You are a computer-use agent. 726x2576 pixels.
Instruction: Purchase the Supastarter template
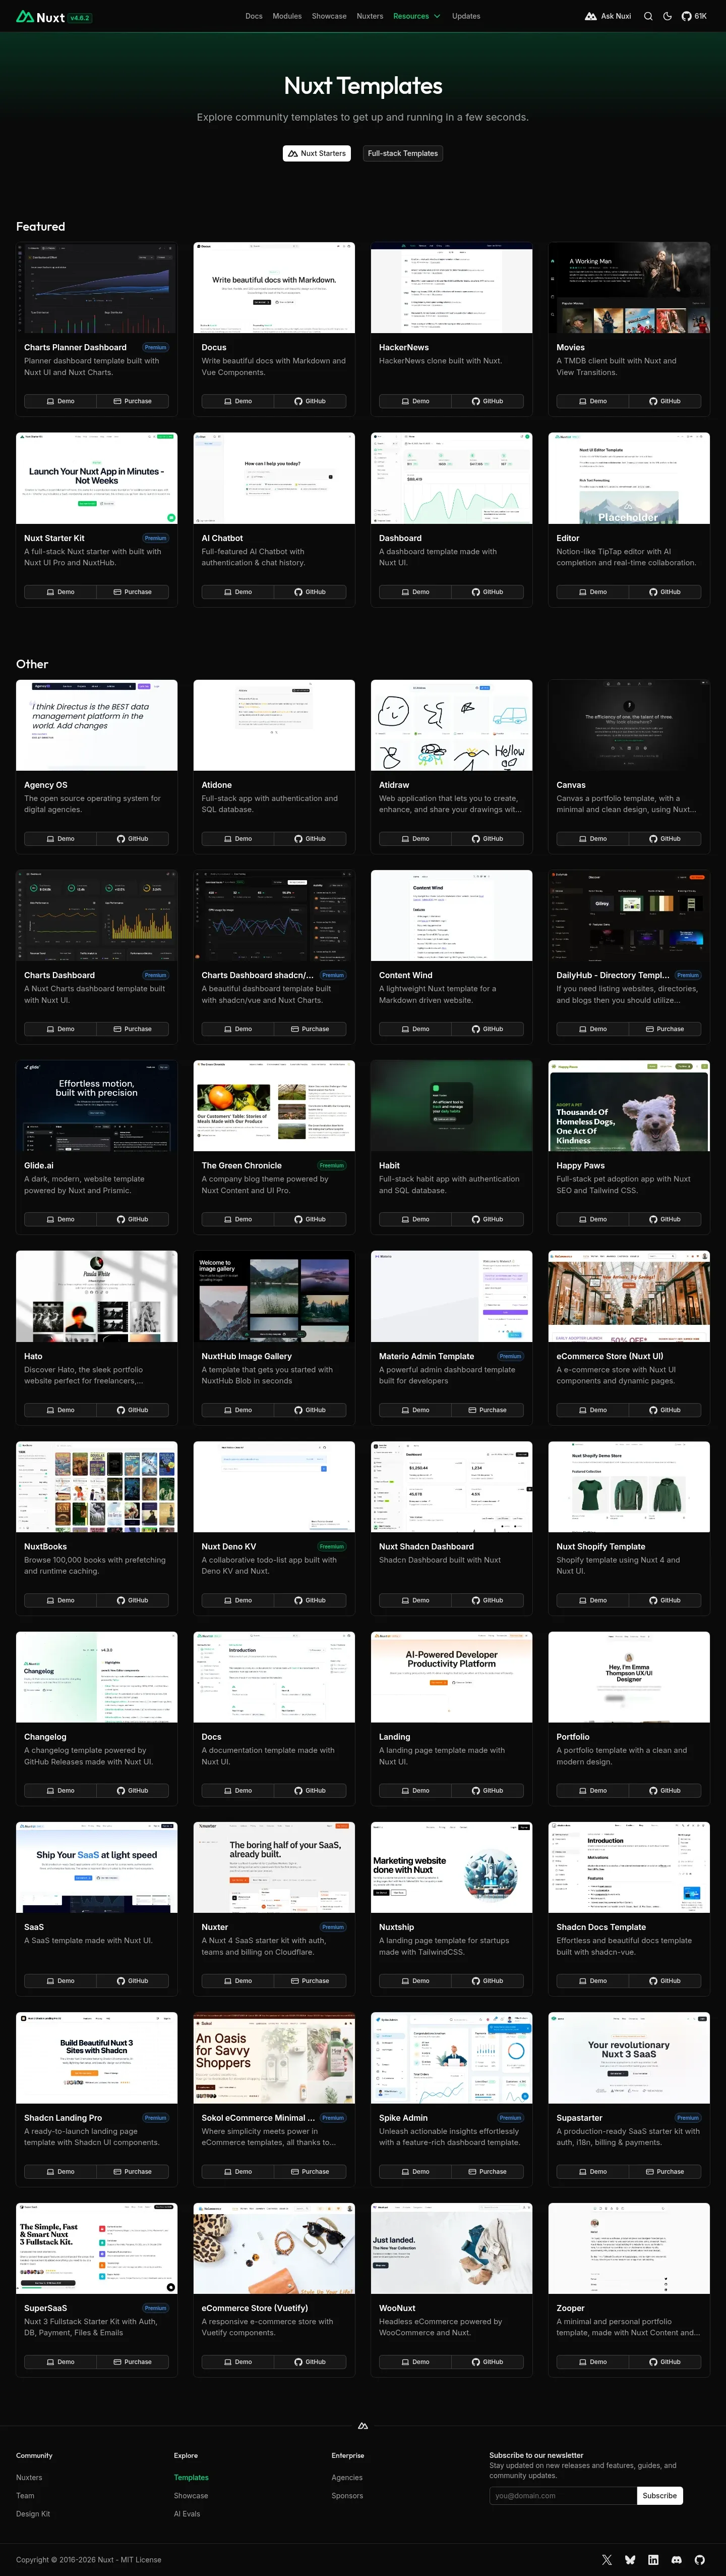pos(665,2171)
